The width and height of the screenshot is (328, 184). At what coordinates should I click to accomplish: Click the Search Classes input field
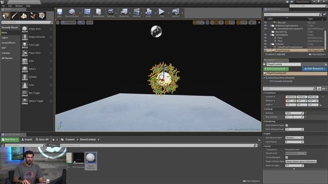[x=27, y=22]
